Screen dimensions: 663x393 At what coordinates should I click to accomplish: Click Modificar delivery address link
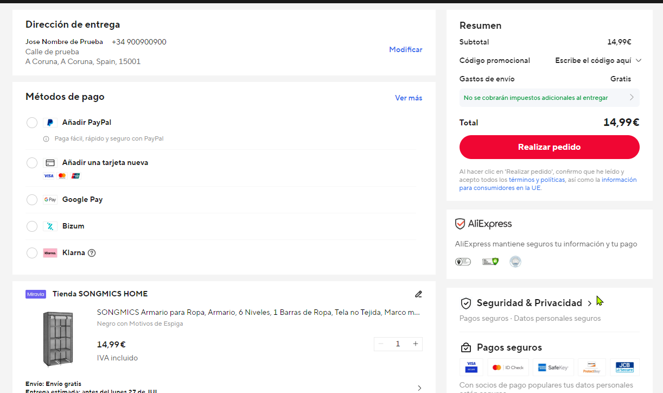(x=406, y=49)
